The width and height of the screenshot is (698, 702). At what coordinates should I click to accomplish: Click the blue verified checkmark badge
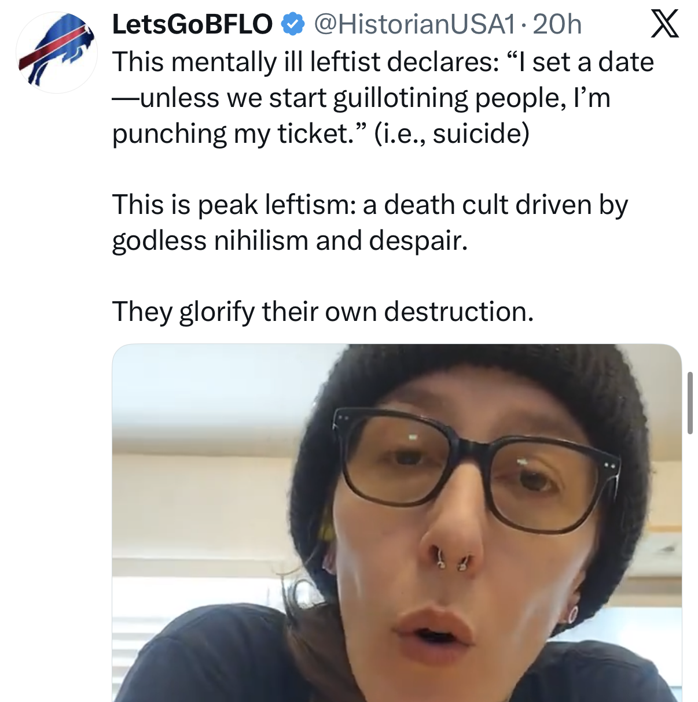(x=293, y=24)
